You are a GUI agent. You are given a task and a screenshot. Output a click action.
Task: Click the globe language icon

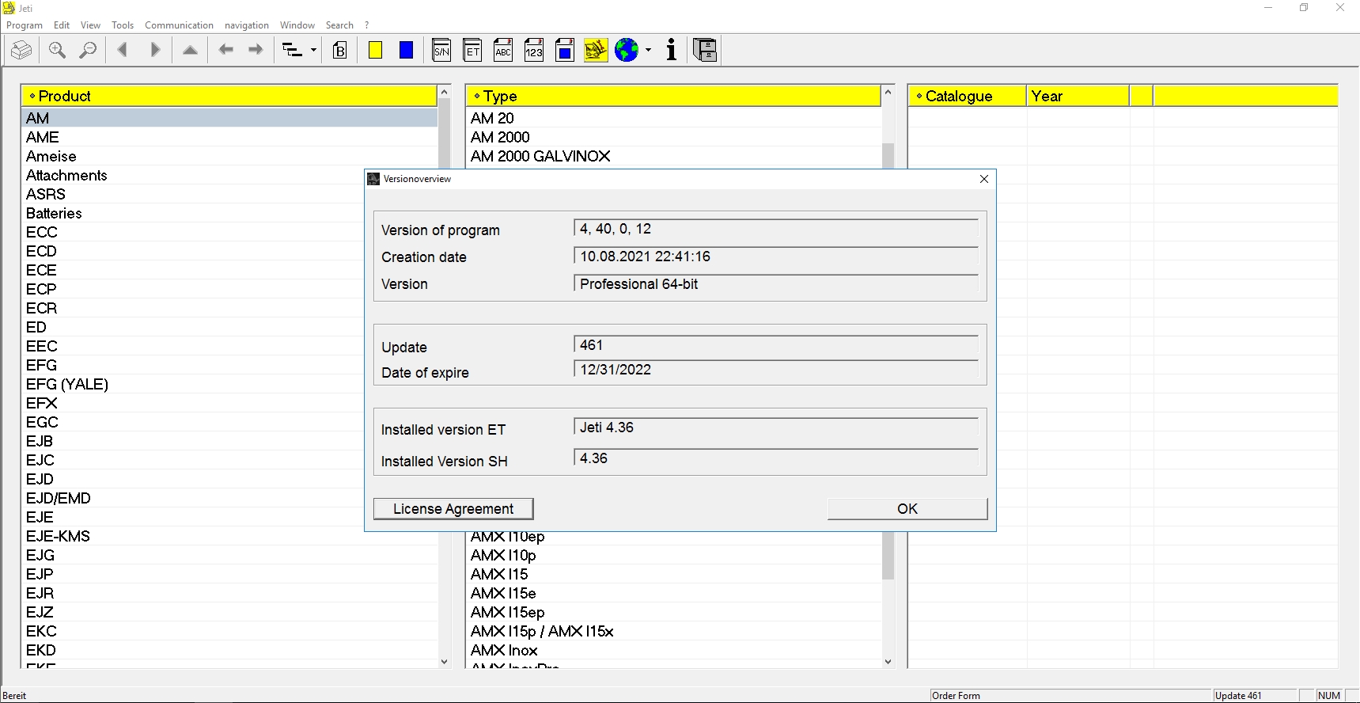627,51
